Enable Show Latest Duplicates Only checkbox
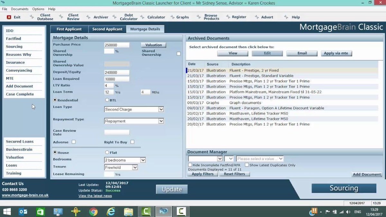This screenshot has height=217, width=386. (x=247, y=165)
